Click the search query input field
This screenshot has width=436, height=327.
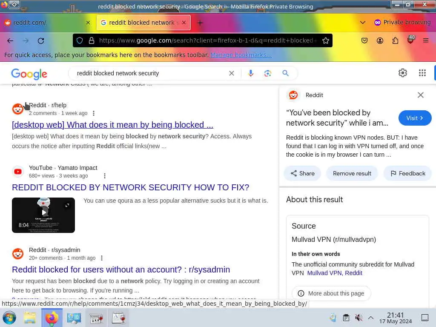point(150,73)
